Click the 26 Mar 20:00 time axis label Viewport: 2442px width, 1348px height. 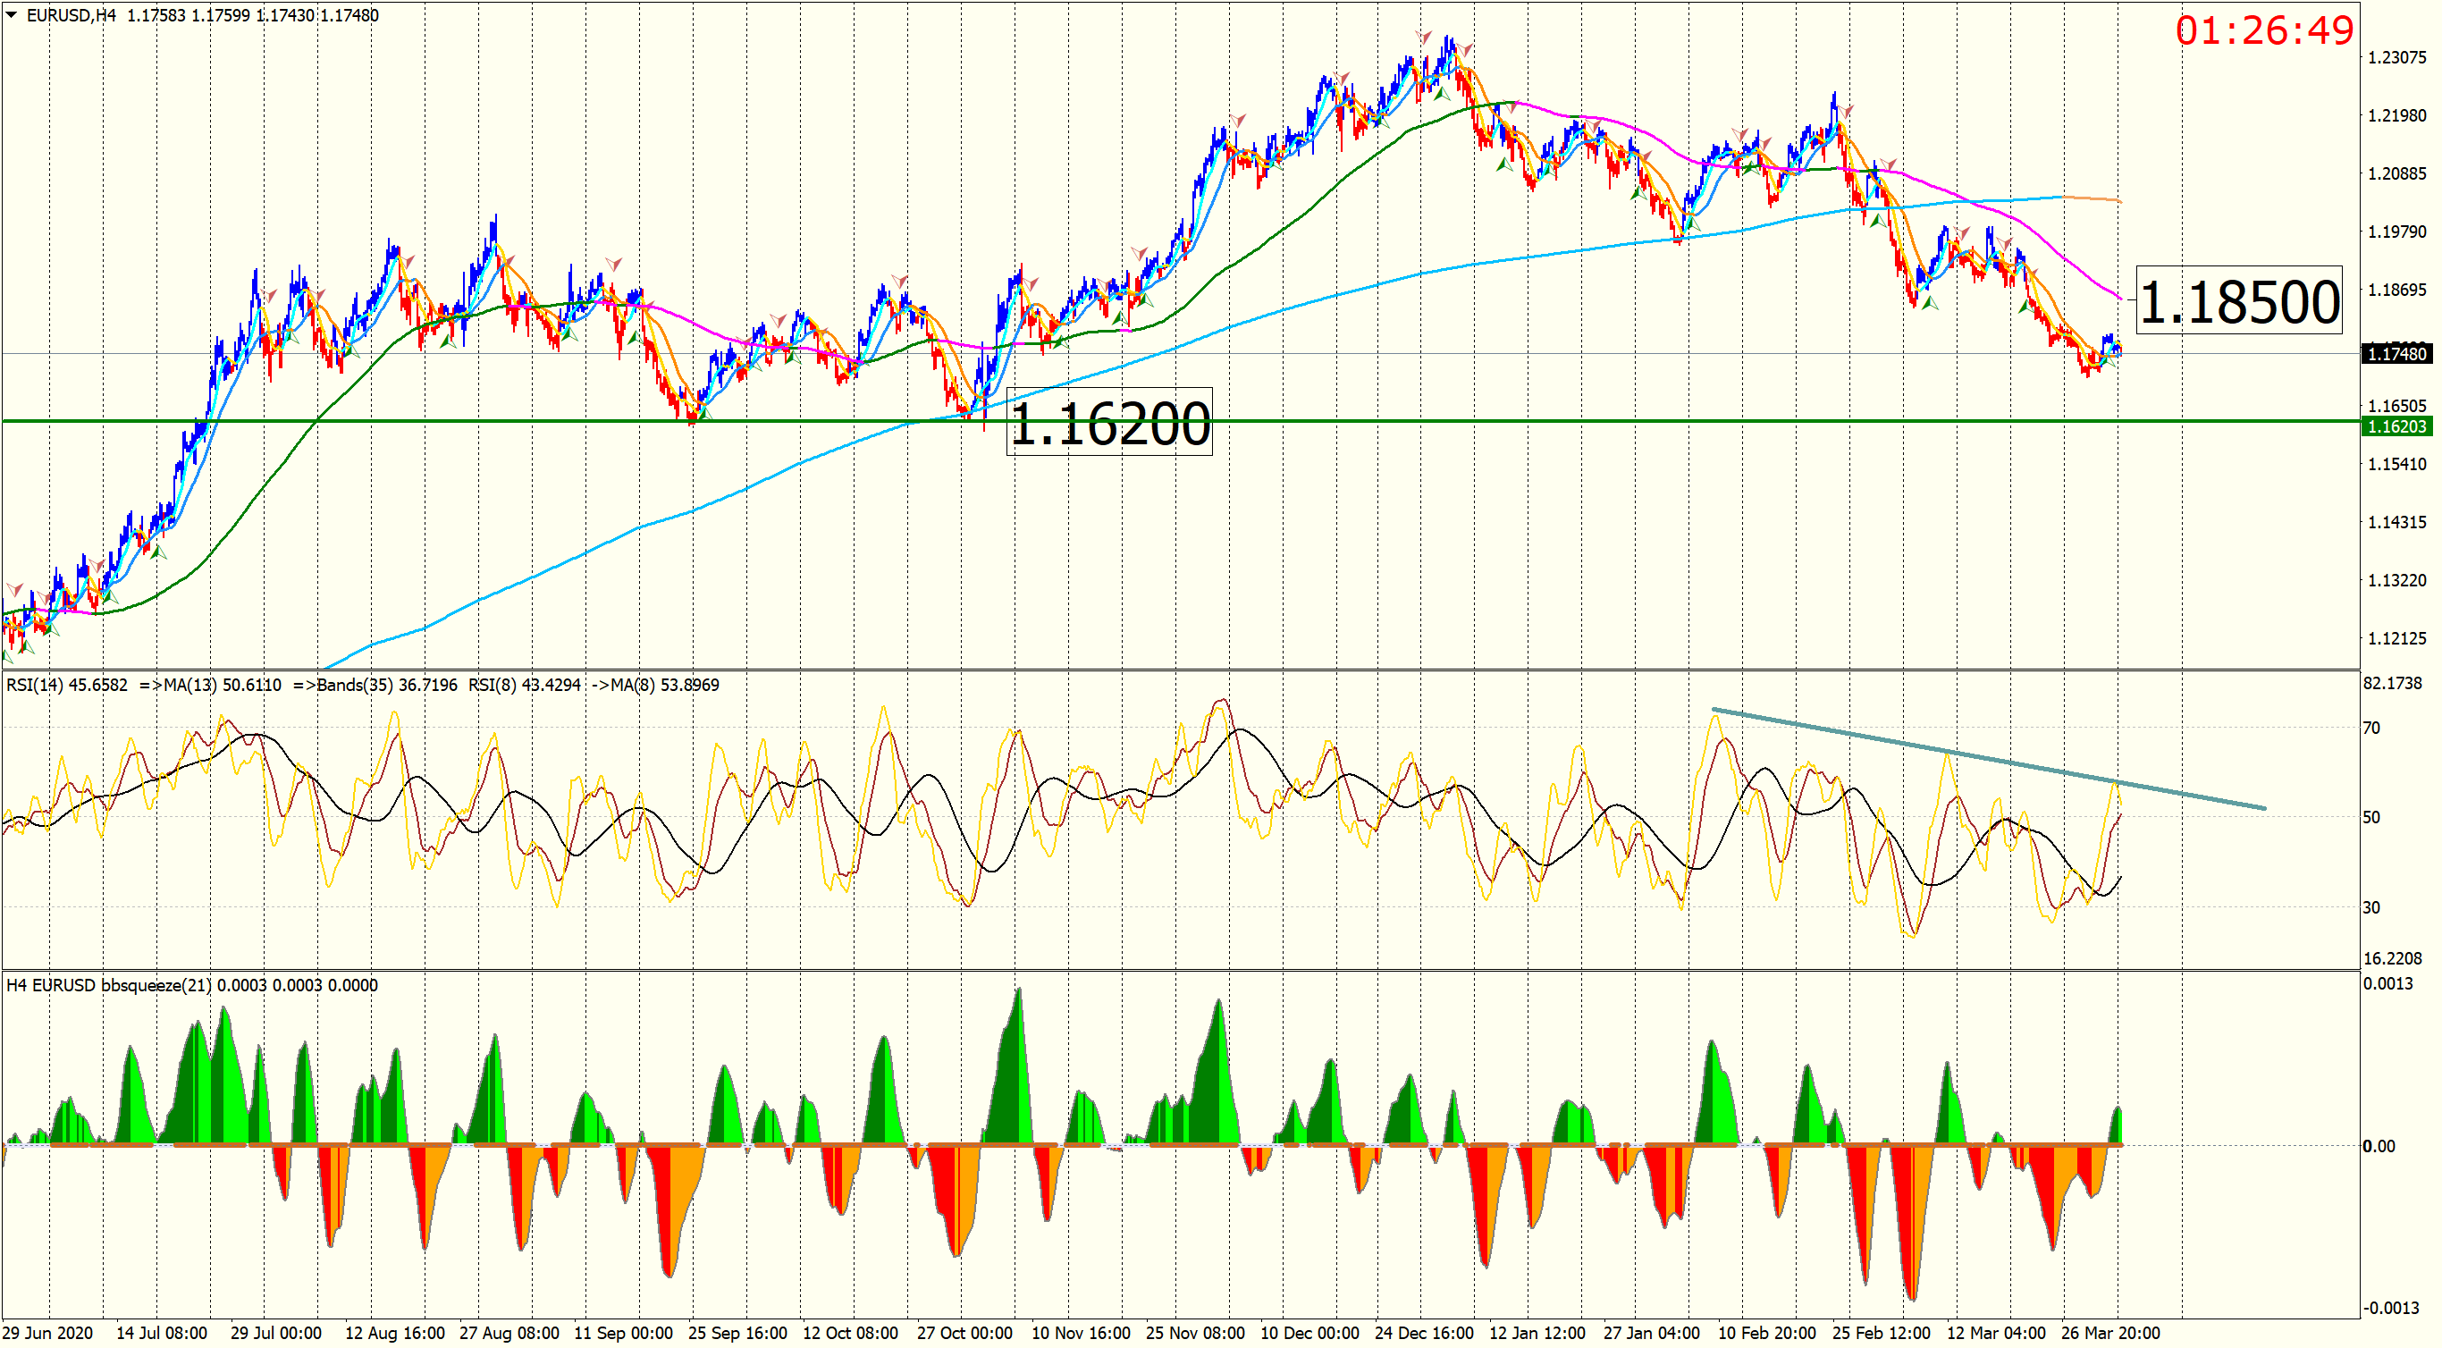point(2110,1333)
